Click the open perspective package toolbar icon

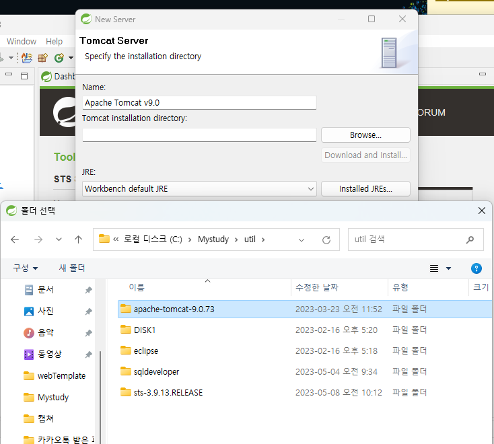pyautogui.click(x=42, y=58)
